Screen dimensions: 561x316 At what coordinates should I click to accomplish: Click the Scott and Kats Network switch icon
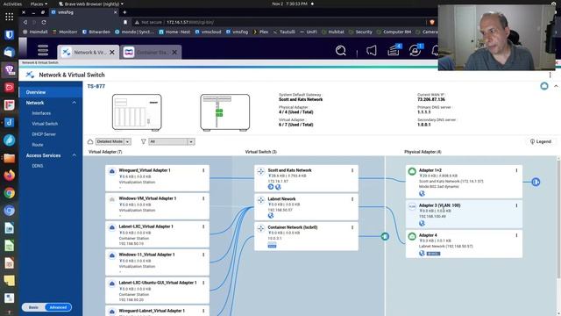click(261, 172)
